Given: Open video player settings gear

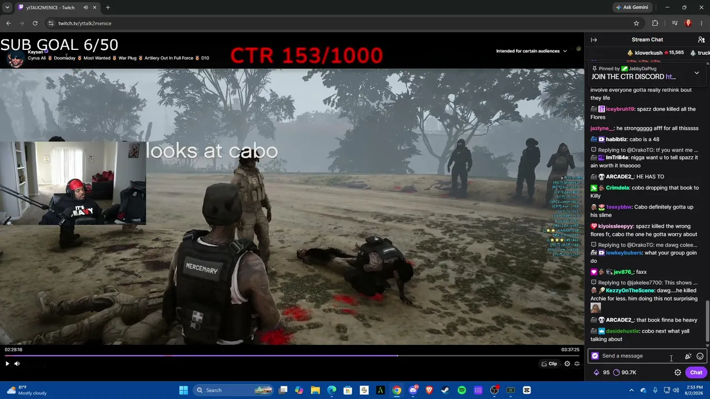Looking at the screenshot, I should pyautogui.click(x=567, y=364).
